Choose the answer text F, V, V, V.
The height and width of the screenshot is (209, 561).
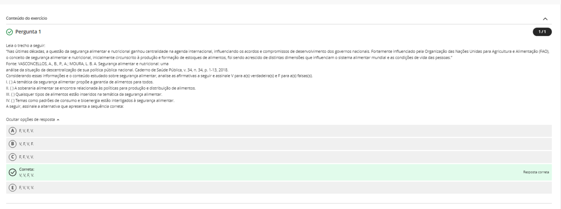click(26, 188)
